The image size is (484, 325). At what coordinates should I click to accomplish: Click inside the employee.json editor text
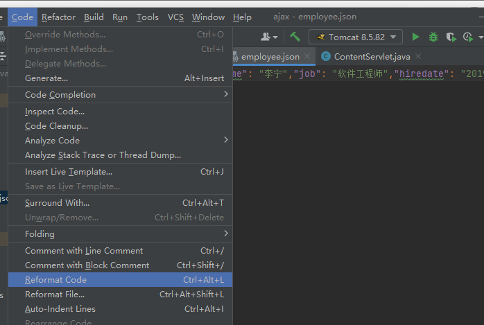click(357, 173)
